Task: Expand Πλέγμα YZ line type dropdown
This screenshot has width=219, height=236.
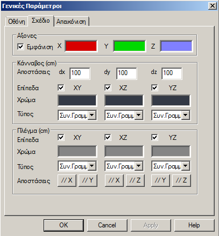Action: tap(186, 166)
